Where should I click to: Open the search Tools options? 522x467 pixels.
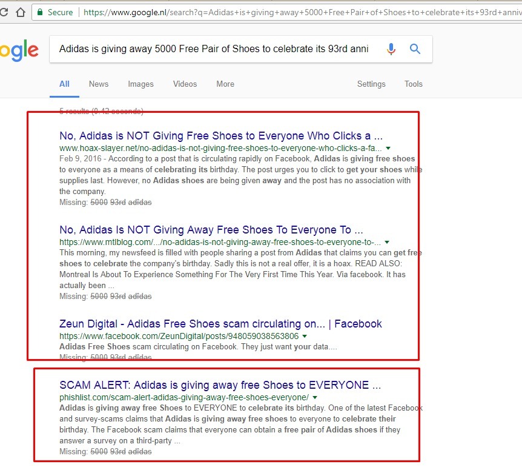(413, 84)
